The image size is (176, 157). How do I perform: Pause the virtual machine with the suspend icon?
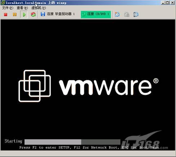click(15, 14)
